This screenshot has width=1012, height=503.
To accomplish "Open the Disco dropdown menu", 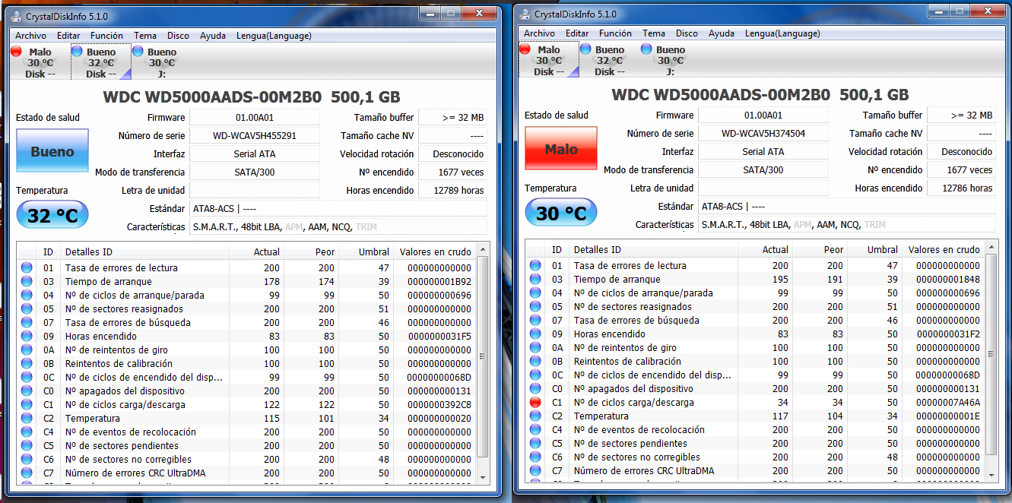I will (x=178, y=35).
